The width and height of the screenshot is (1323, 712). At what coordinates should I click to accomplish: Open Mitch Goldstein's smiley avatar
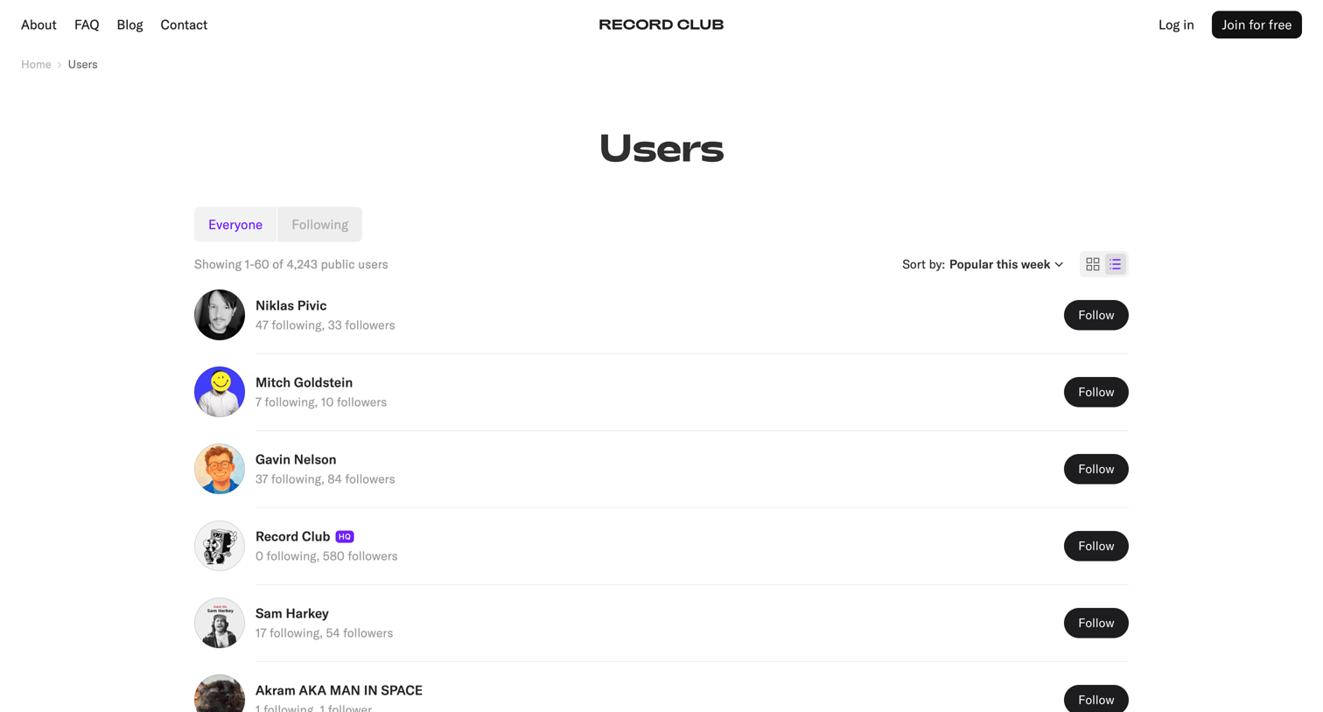pos(220,392)
